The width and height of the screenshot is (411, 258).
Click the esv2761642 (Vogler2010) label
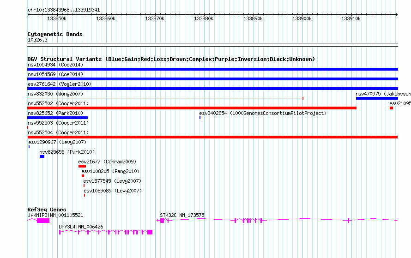coord(60,84)
